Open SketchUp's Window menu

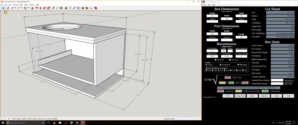(32, 4)
